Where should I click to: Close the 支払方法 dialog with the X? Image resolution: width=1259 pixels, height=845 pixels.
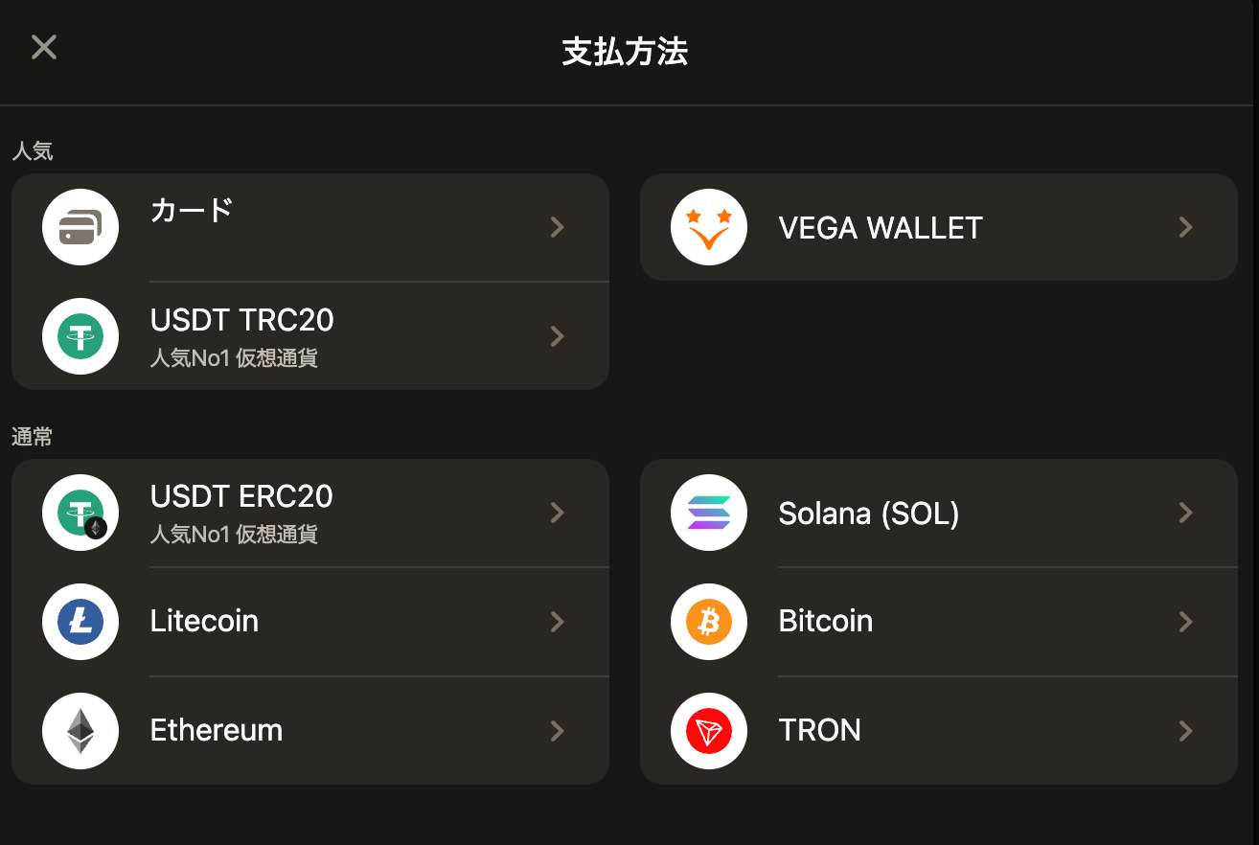coord(44,47)
